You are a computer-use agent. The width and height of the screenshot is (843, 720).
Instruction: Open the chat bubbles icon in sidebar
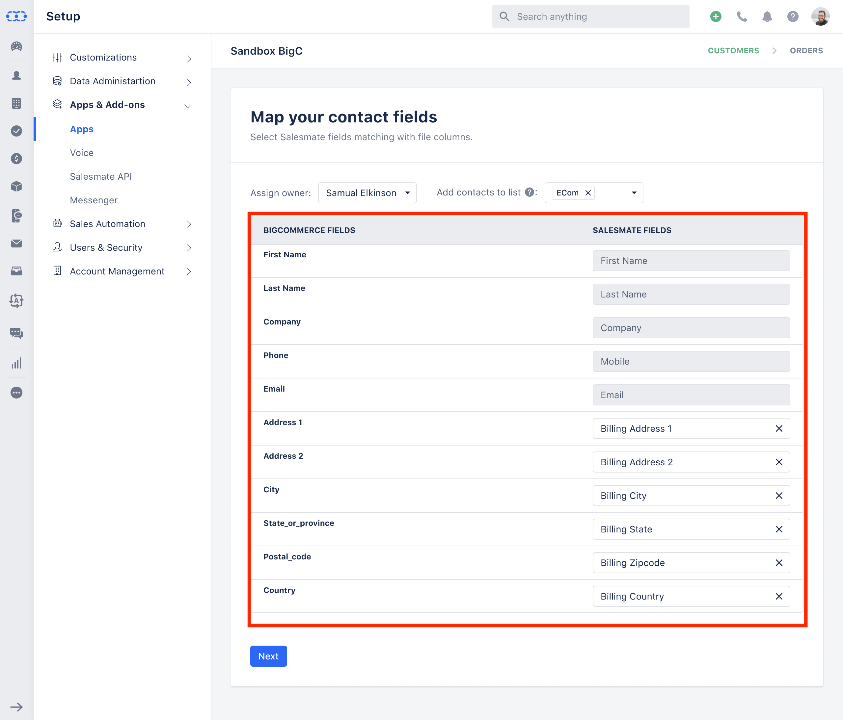point(16,333)
